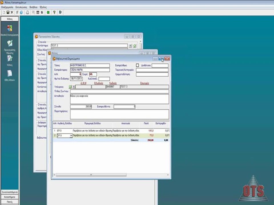This screenshot has height=205, width=274.
Task: Click the Κωδ.Αποδ. input field
Action: [x=104, y=79]
